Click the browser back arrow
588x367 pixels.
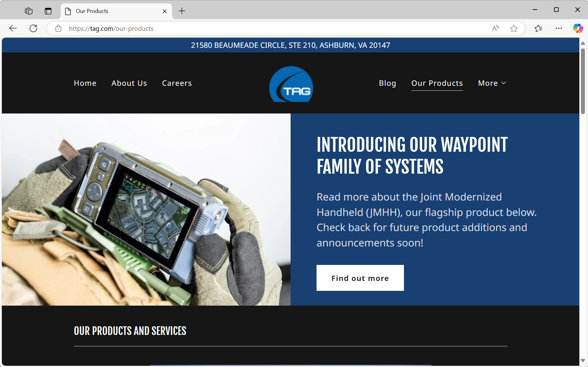tap(13, 28)
